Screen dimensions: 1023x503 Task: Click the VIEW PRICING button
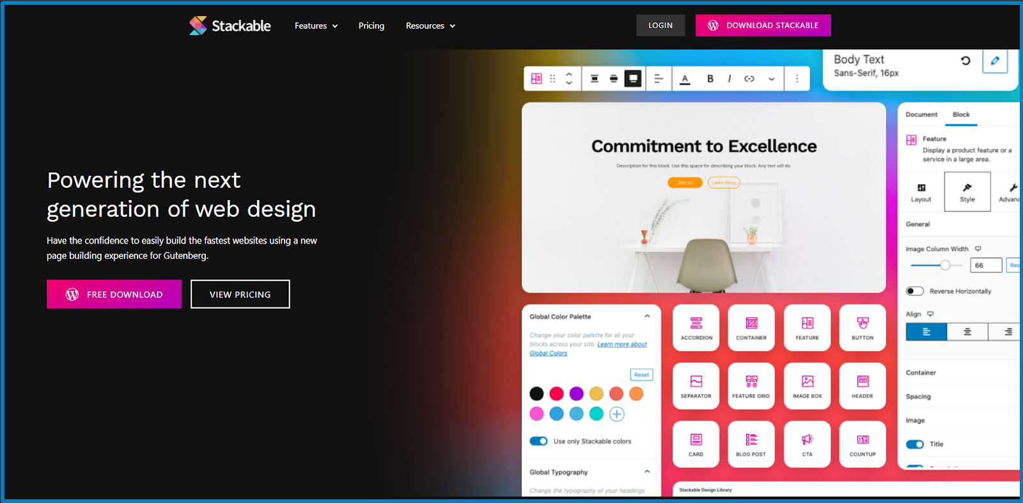[240, 294]
